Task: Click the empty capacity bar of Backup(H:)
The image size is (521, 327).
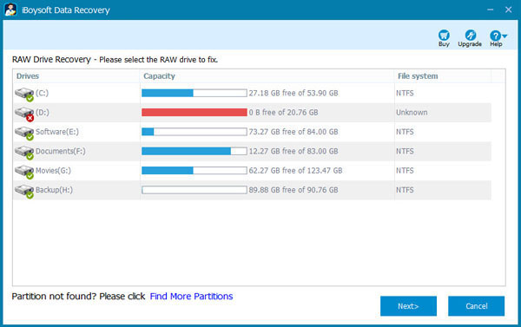Action: tap(195, 190)
